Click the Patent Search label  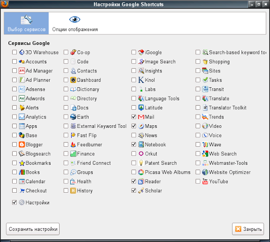(x=161, y=163)
